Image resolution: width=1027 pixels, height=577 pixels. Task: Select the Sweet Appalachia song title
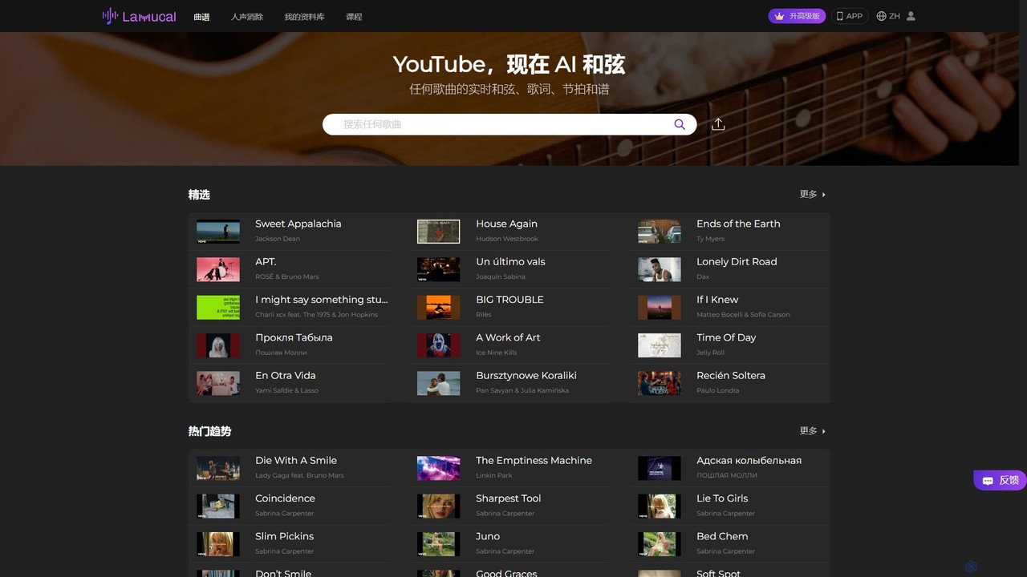(298, 224)
